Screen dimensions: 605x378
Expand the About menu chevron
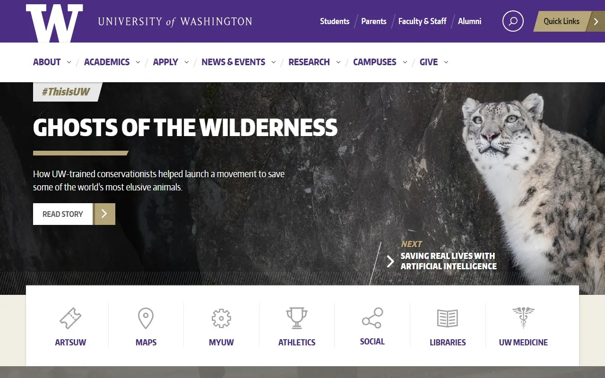click(69, 62)
